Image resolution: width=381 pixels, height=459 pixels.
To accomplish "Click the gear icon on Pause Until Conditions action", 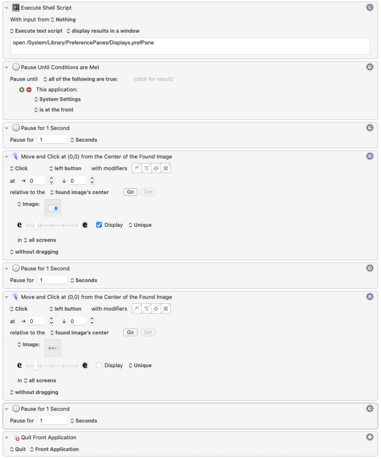I will pyautogui.click(x=369, y=67).
